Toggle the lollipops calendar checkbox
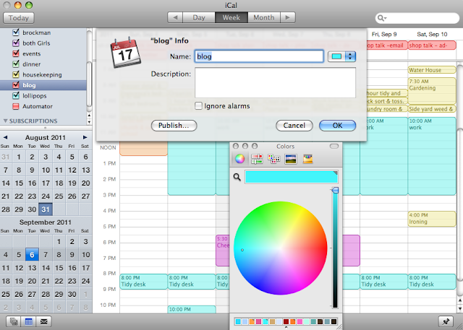The image size is (463, 330). tap(16, 96)
